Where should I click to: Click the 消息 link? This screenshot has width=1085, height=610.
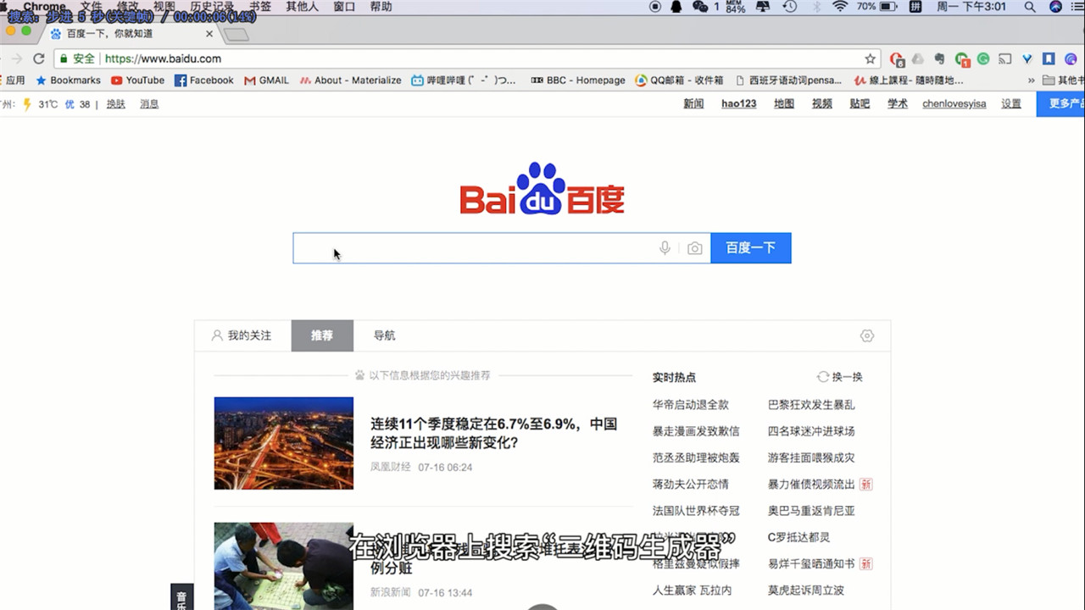(x=149, y=104)
